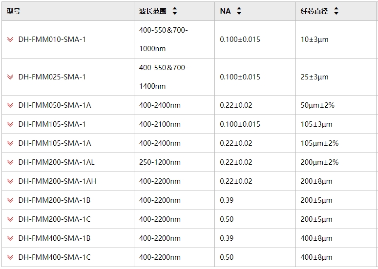Expand the DH-FMM400-SMA-1C row chevron
This screenshot has width=378, height=269.
coord(10,257)
